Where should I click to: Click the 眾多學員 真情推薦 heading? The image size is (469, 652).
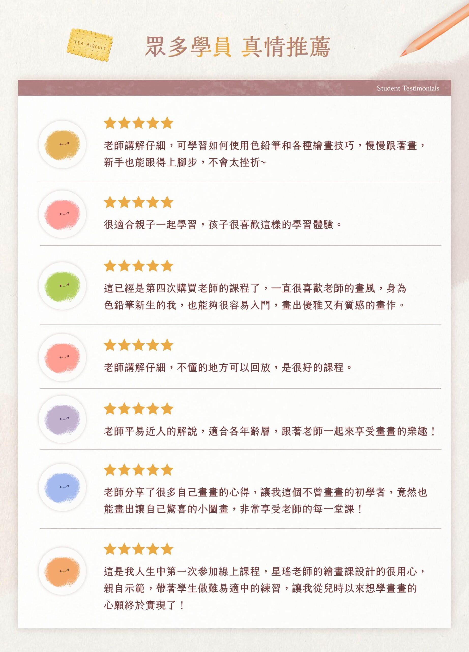[237, 47]
